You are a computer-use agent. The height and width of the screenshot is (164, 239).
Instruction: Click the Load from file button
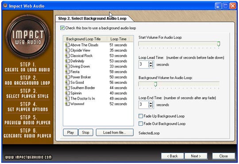[x=115, y=133]
